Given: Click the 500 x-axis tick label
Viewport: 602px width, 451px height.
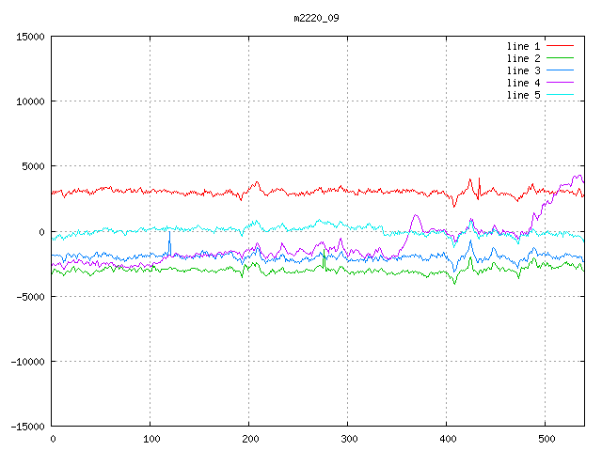Looking at the screenshot, I should [545, 439].
